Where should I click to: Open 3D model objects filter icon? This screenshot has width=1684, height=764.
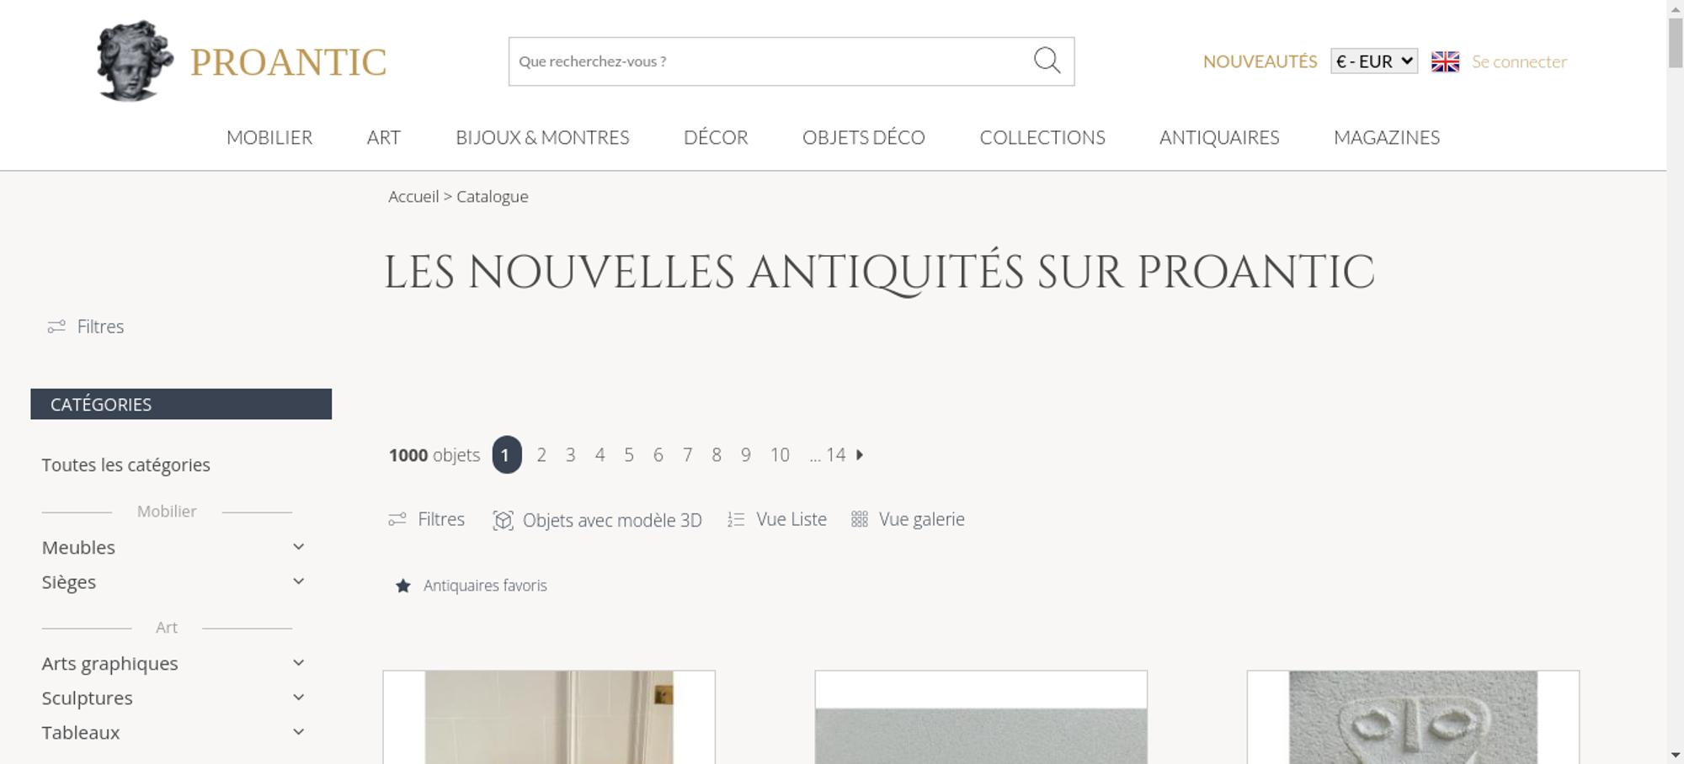point(503,520)
